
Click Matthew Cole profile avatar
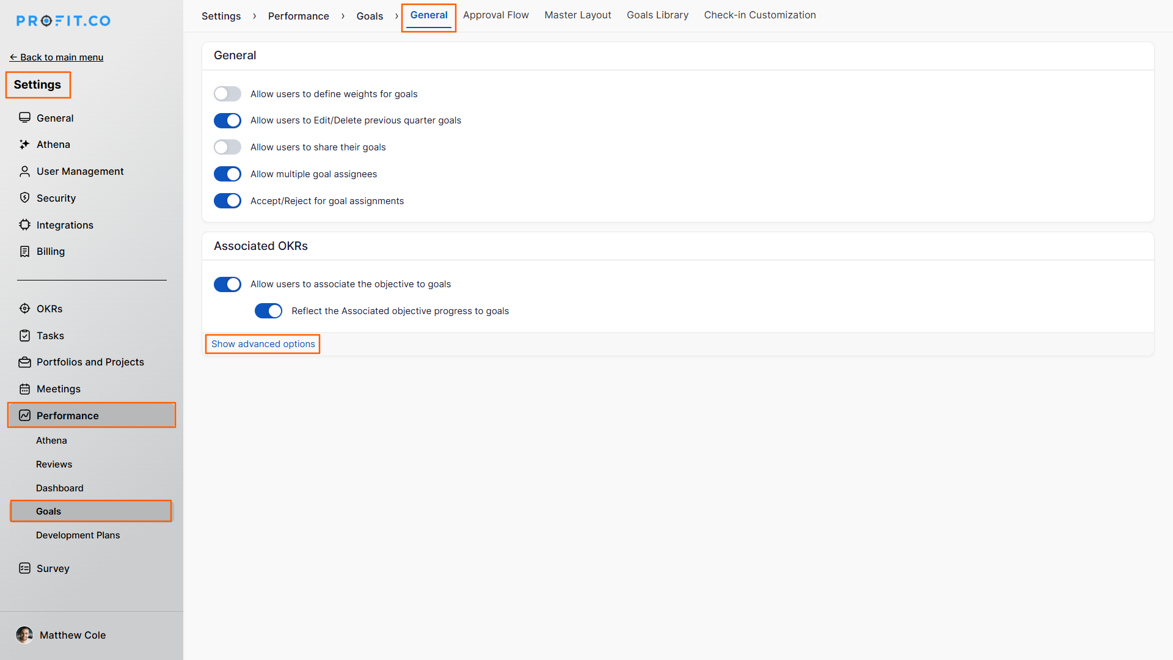(x=24, y=635)
